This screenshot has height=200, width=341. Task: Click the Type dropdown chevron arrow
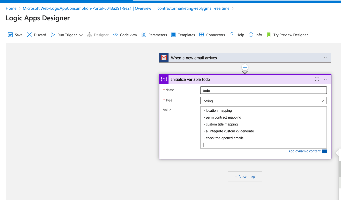tap(322, 101)
